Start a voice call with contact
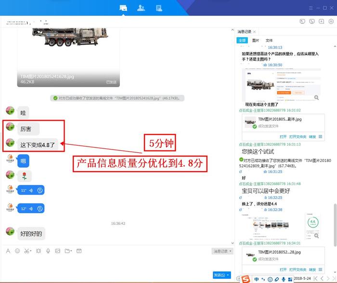This screenshot has height=283, width=337. coord(312,21)
